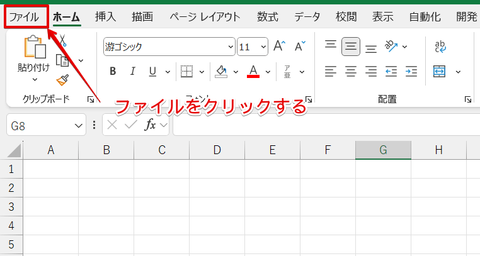This screenshot has width=480, height=256.
Task: Select column G header
Action: (x=383, y=150)
